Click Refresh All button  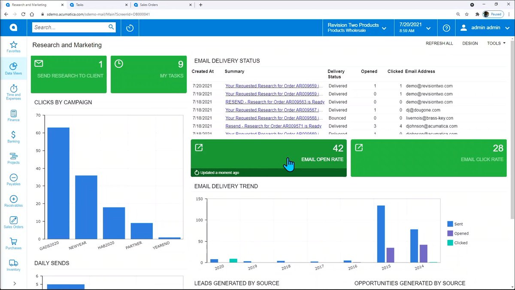[x=439, y=43]
